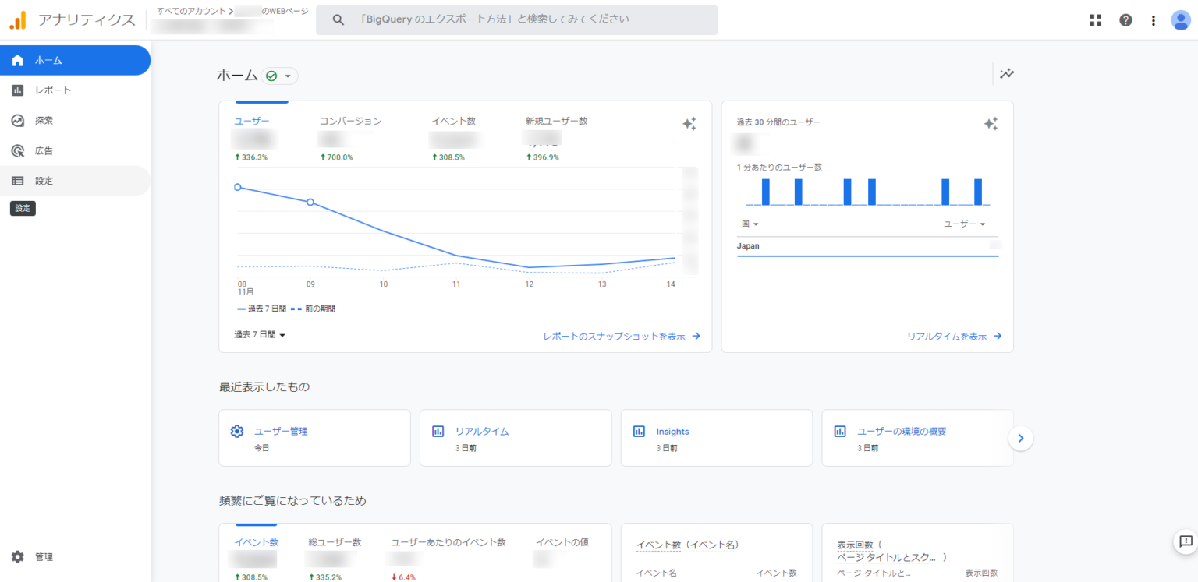Viewport: 1198px width, 582px height.
Task: Select the 新規ユーザー数 metric tab
Action: pyautogui.click(x=557, y=121)
